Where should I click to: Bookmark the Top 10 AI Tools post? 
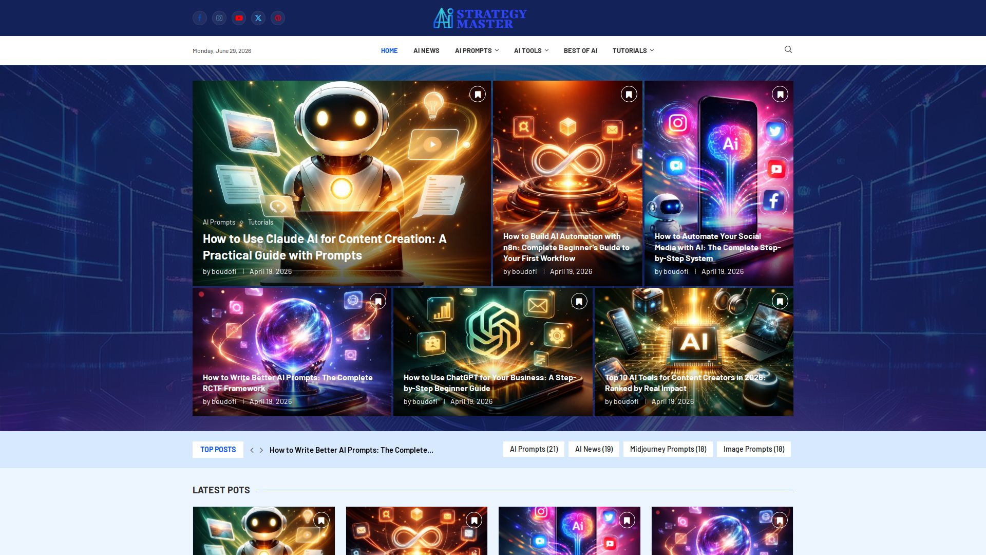point(780,301)
